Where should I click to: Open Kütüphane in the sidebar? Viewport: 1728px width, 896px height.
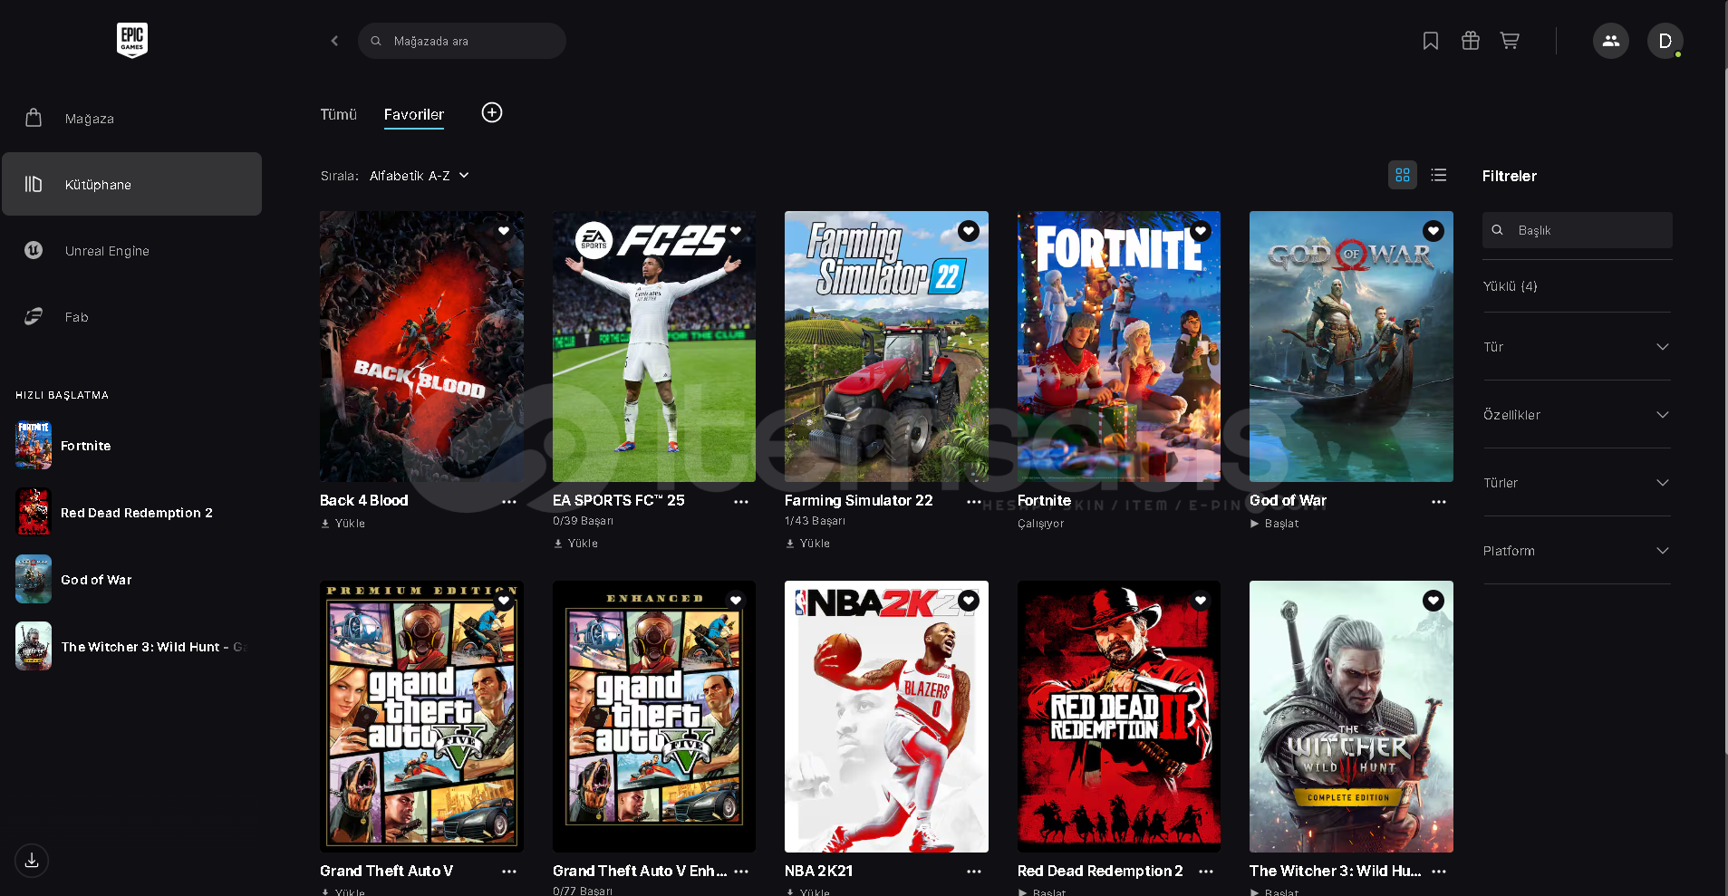coord(132,184)
